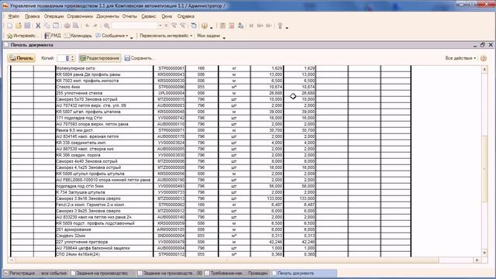
Task: Click the vertical scrollbar down arrow
Action: point(484,253)
